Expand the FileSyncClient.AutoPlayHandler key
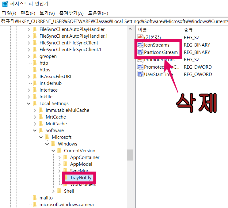228x208 pixels. pos(29,29)
